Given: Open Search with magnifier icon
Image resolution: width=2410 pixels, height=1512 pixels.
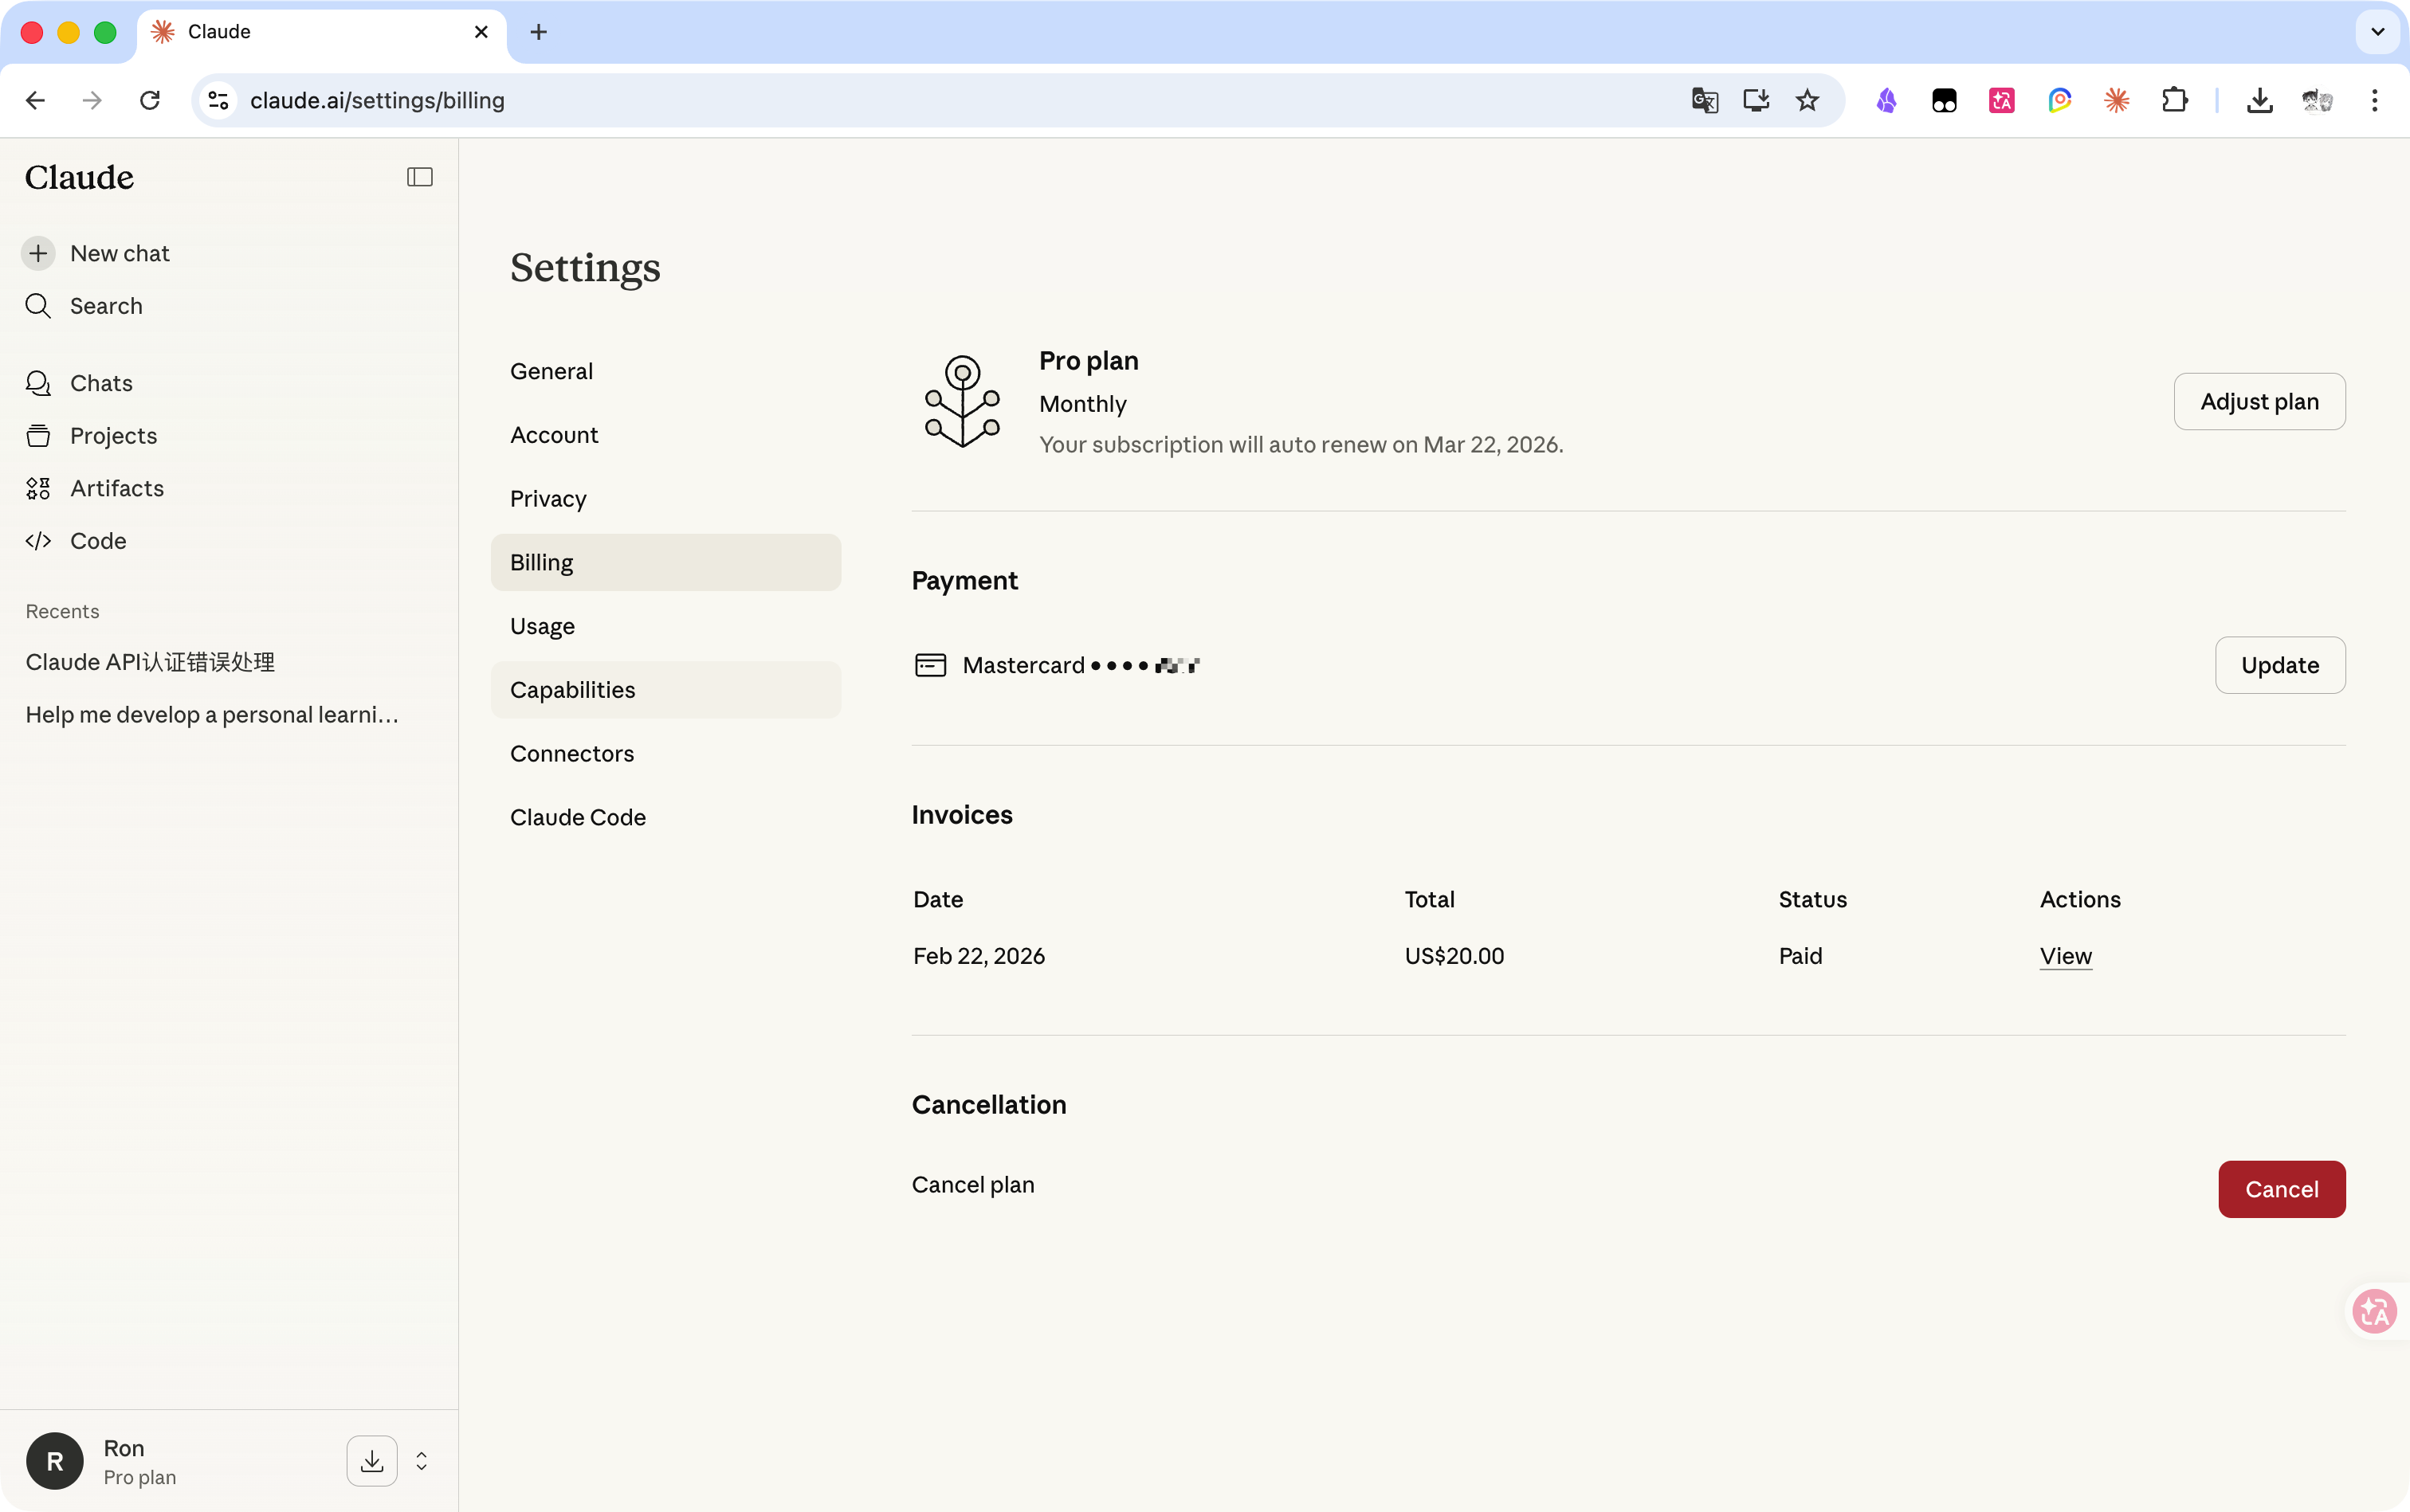Looking at the screenshot, I should pyautogui.click(x=84, y=306).
